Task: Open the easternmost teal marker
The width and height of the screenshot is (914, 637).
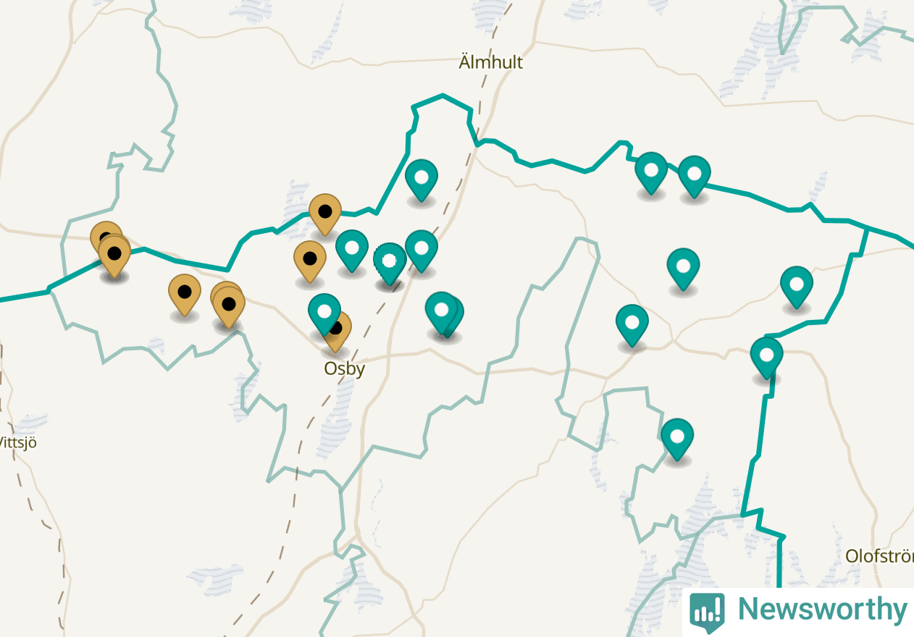Action: (797, 287)
